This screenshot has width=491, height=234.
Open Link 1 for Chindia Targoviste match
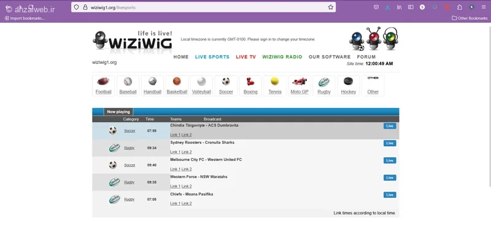tap(175, 135)
